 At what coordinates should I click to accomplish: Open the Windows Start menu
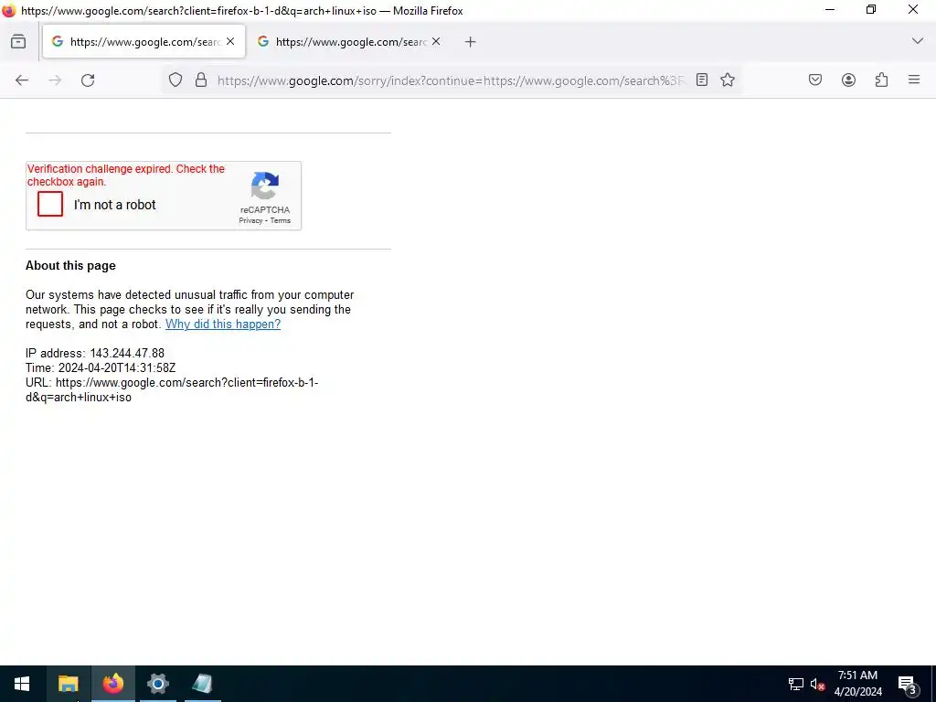point(22,684)
